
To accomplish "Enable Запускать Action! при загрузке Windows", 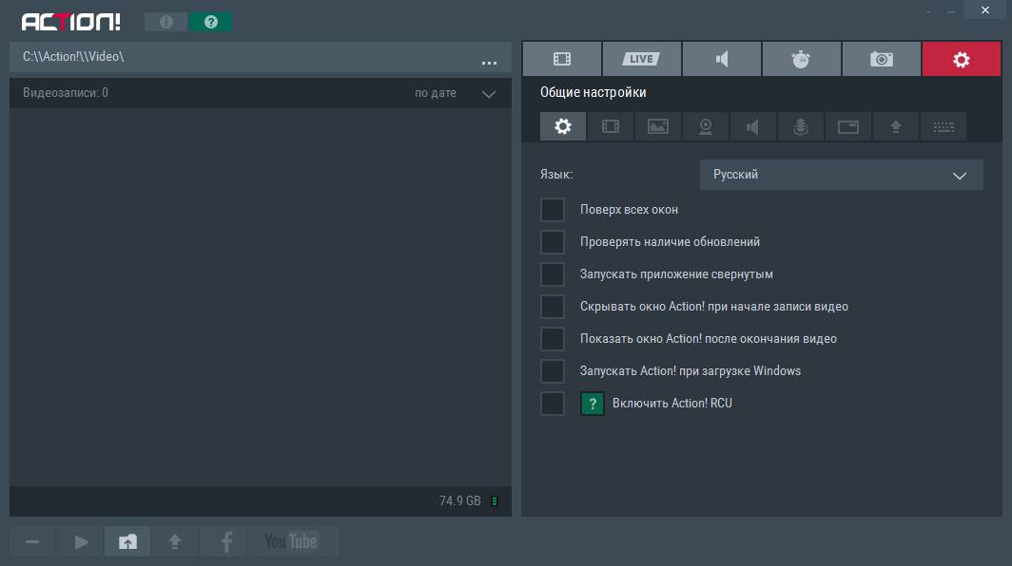I will pos(553,371).
